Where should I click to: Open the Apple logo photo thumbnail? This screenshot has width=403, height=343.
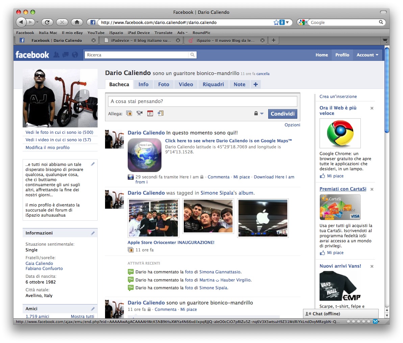pos(263,218)
